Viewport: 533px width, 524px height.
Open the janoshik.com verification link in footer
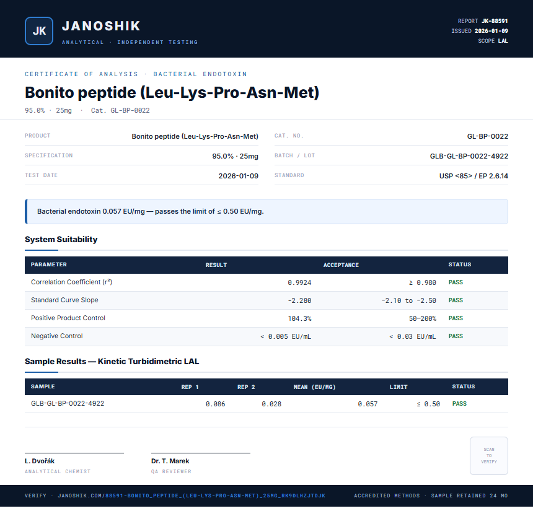[192, 496]
